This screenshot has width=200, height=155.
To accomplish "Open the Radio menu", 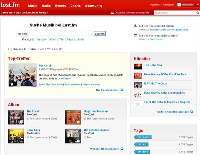I will tap(46, 6).
